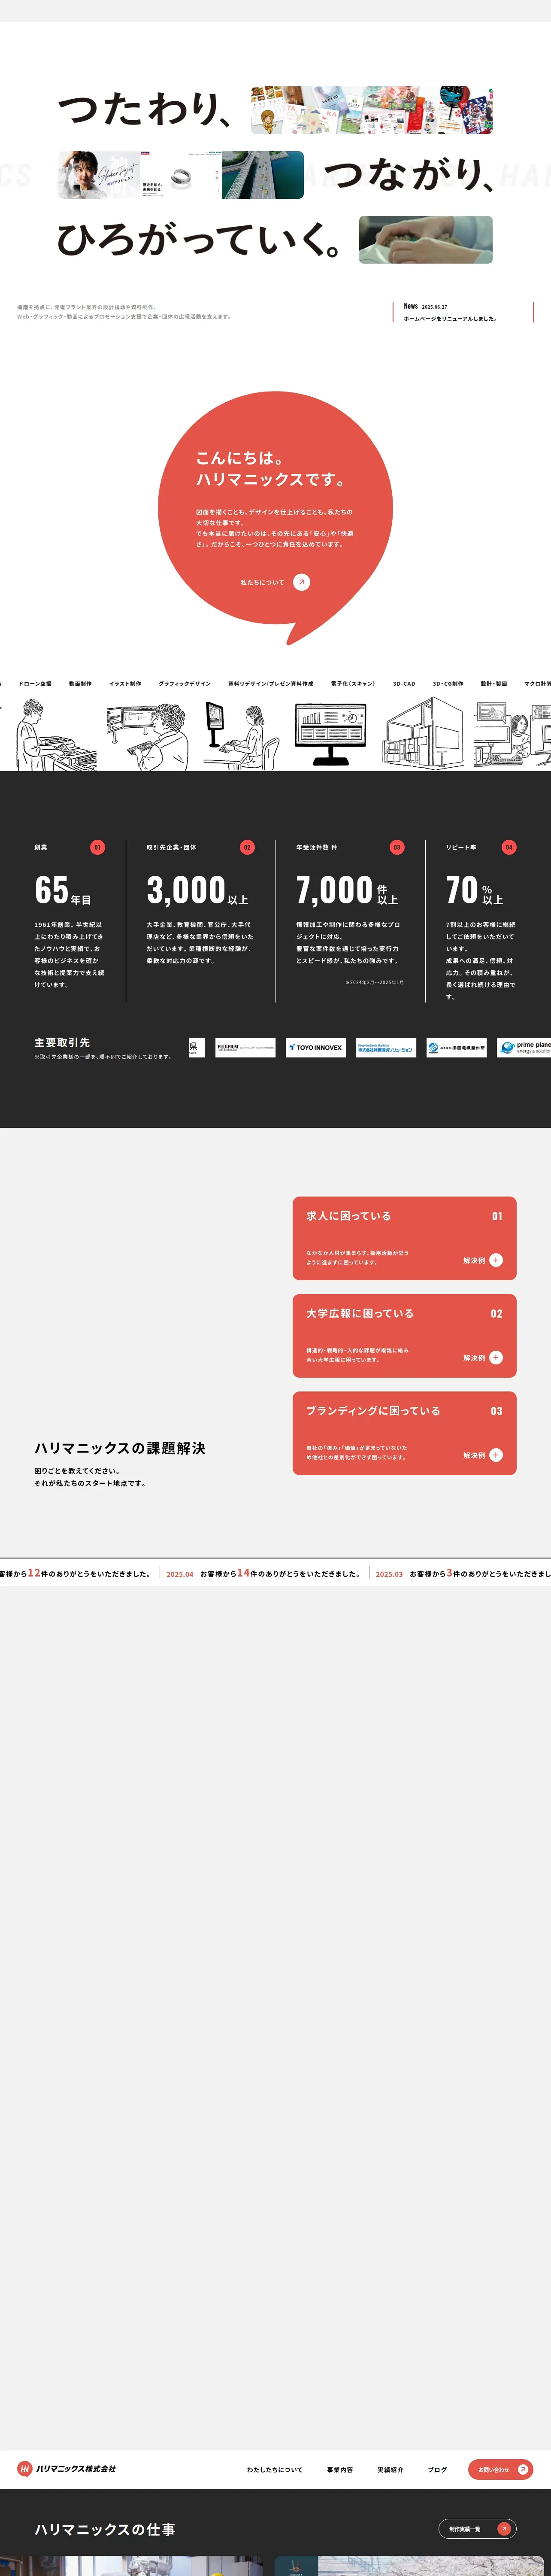Open the news item ホームページをリニューアルしました
551x2576 pixels.
[x=450, y=319]
